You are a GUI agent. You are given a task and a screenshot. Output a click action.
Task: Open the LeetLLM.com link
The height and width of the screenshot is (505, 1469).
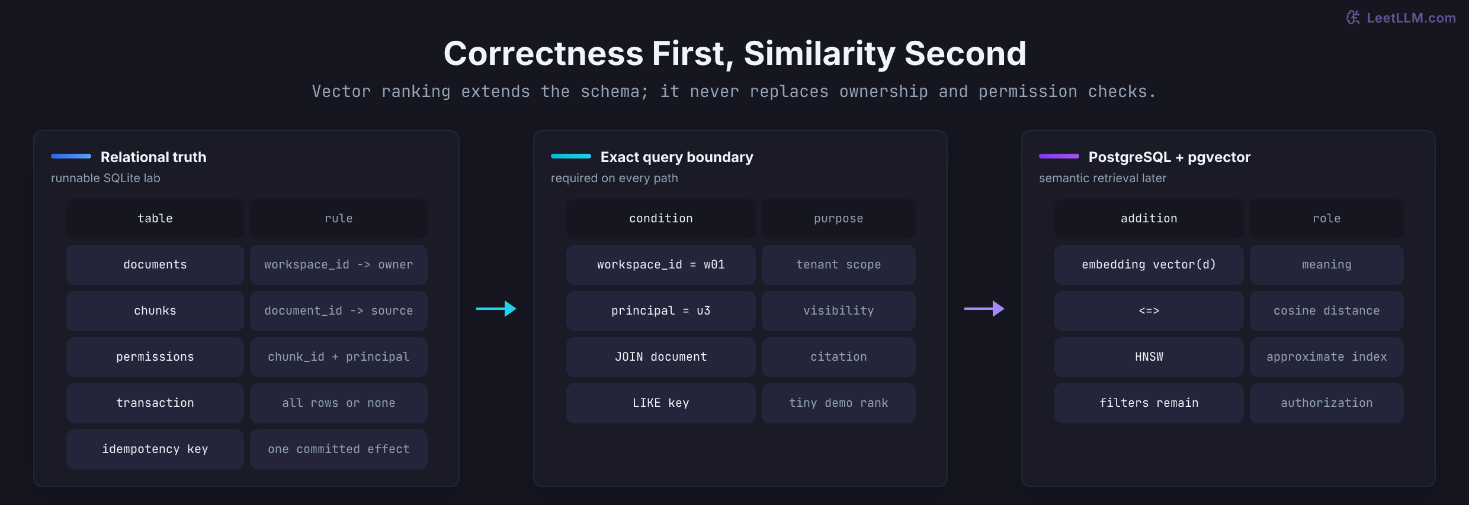pos(1411,18)
